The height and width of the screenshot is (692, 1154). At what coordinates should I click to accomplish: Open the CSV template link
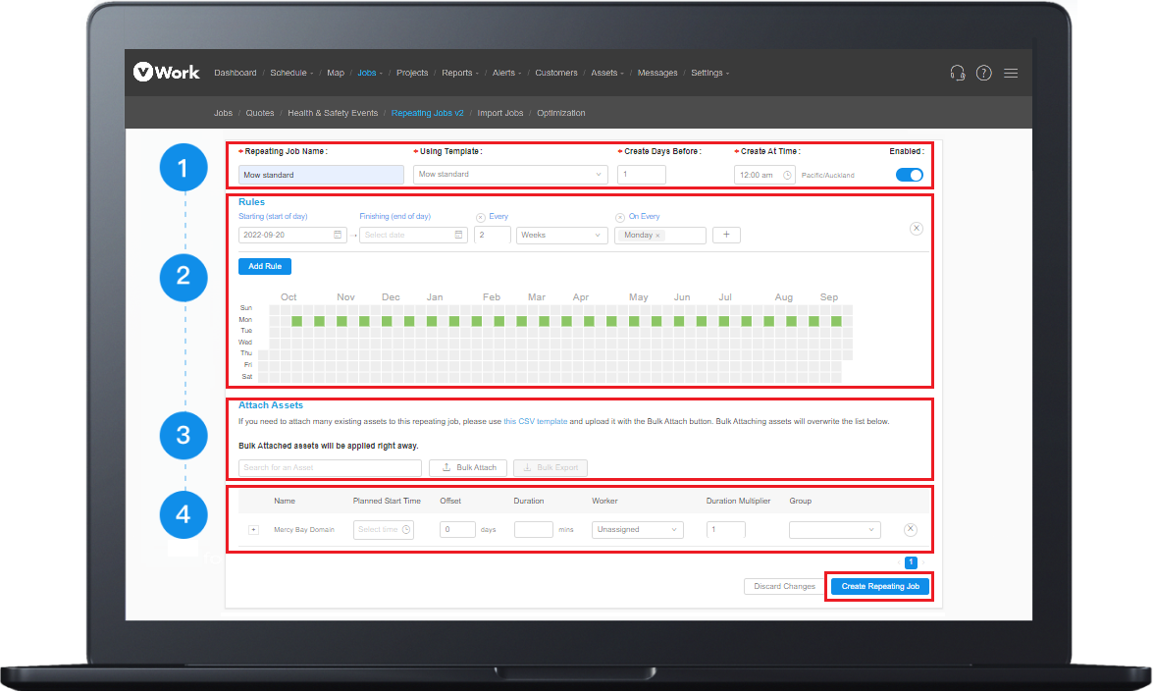coord(535,422)
